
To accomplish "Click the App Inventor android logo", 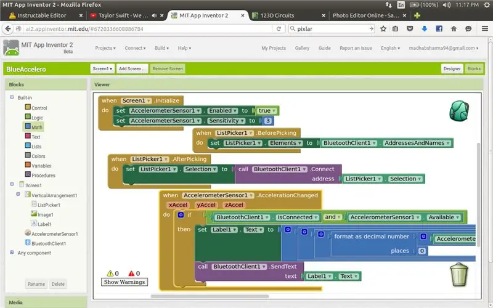I will pyautogui.click(x=11, y=48).
